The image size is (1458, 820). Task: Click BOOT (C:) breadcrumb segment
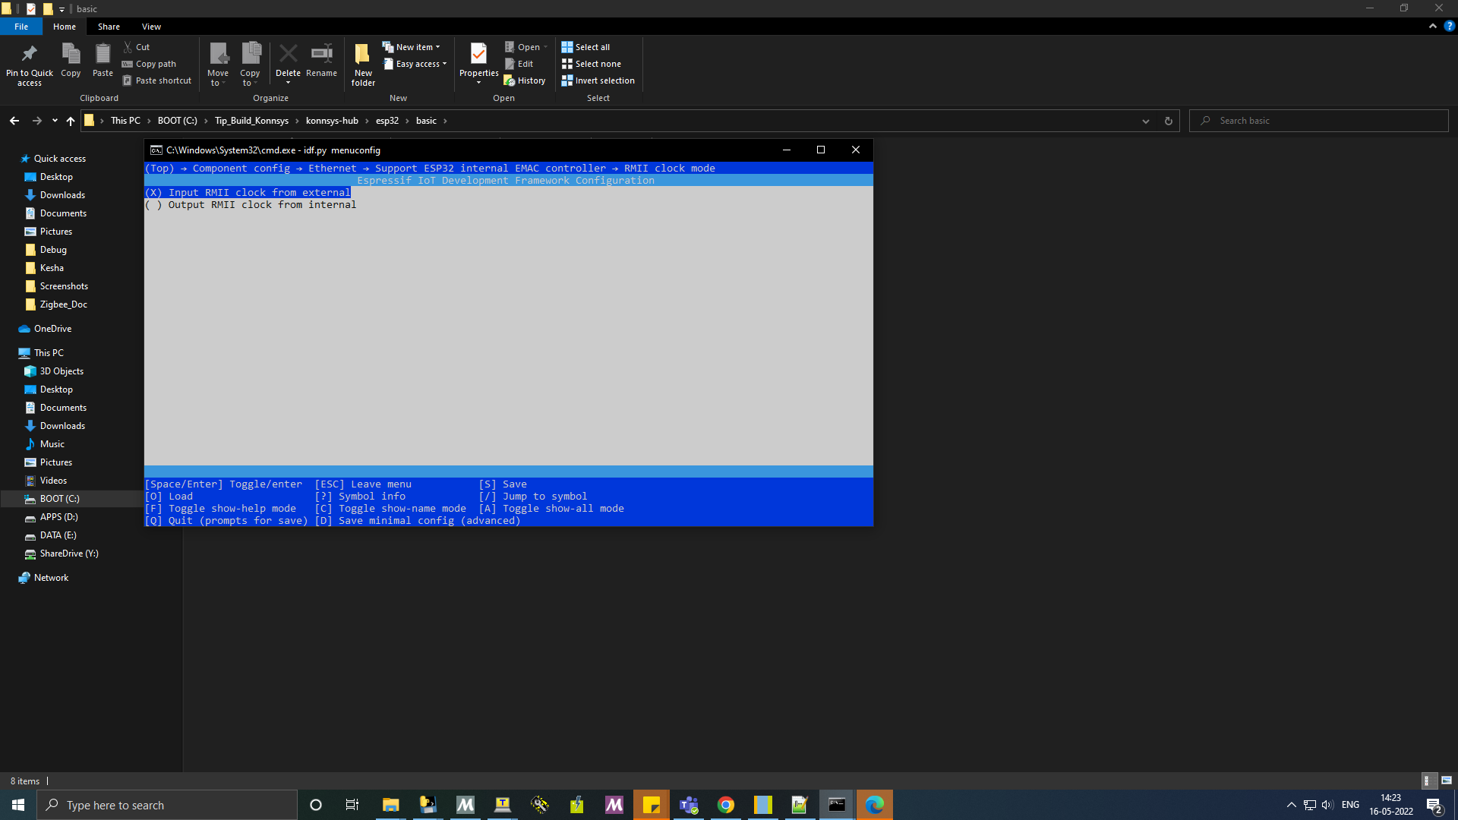click(177, 121)
